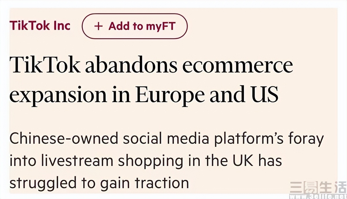Click the word "traction" in the subheading
Viewport: 347px width, 199px height.
click(163, 183)
